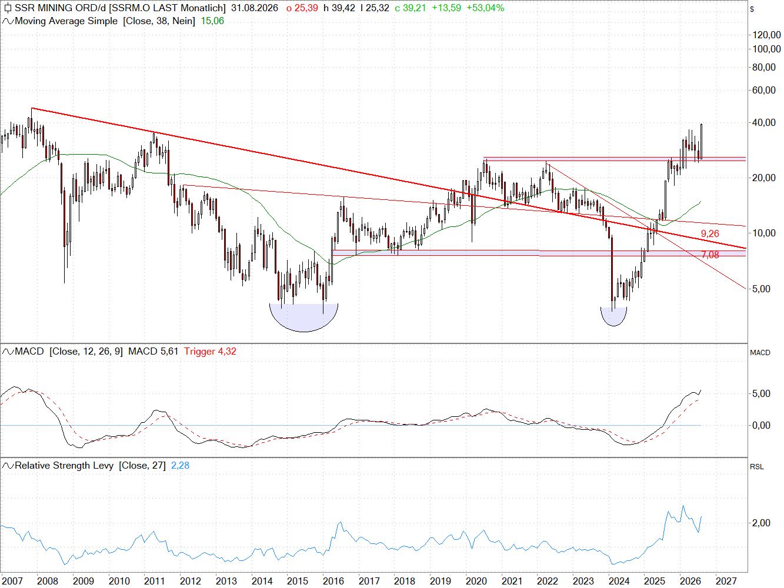Click the 2007 year label on time axis

(12, 581)
